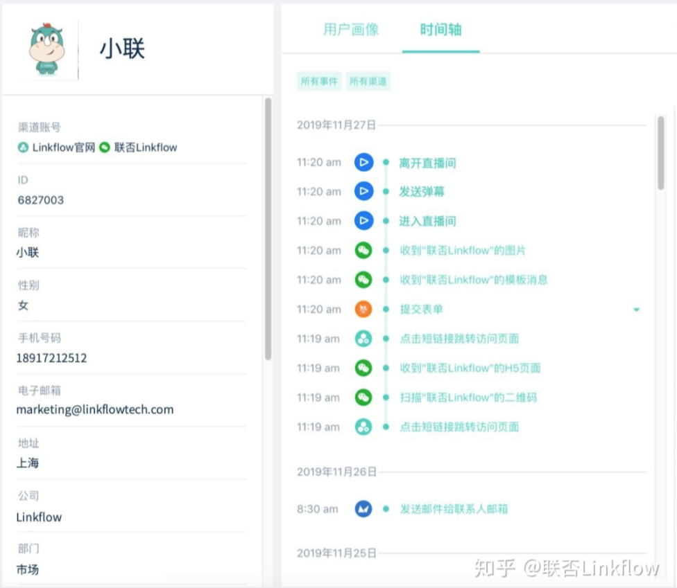Click the live-stream icon beside 进入直播间
Viewport: 677px width, 588px height.
click(x=363, y=221)
